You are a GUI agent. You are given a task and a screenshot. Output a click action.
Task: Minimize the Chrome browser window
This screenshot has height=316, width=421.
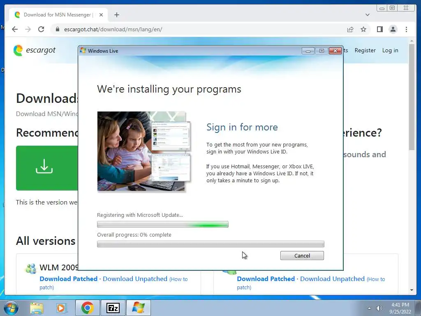(382, 8)
